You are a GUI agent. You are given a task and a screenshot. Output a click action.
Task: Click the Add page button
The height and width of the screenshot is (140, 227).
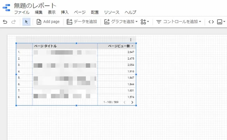pyautogui.click(x=48, y=22)
